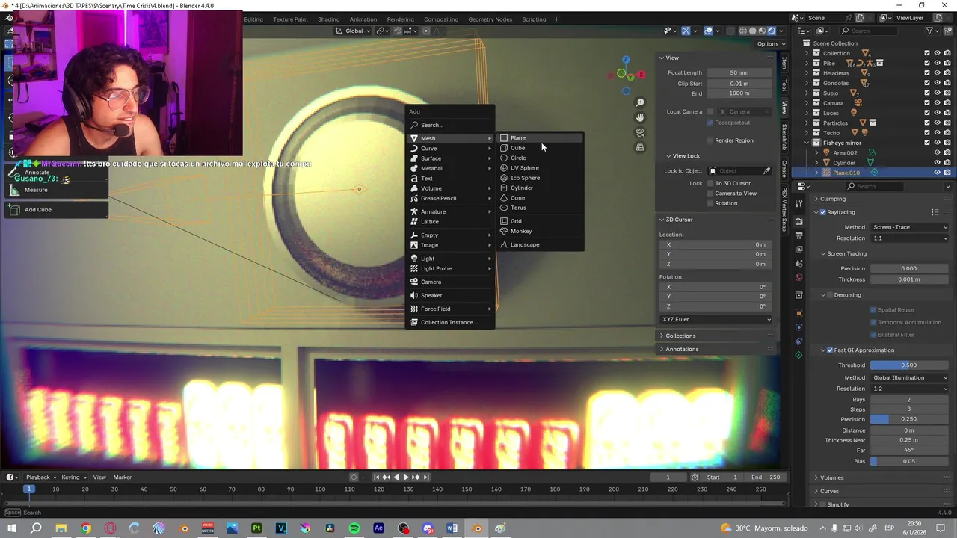Open the XYZ Euler rotation mode dropdown
The image size is (957, 538).
716,319
